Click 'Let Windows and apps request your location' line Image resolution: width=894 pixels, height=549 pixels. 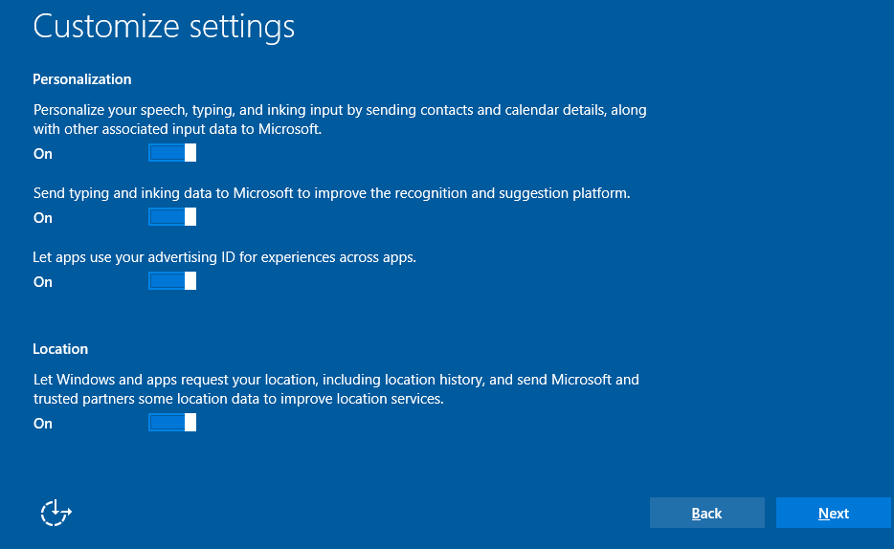pos(336,380)
